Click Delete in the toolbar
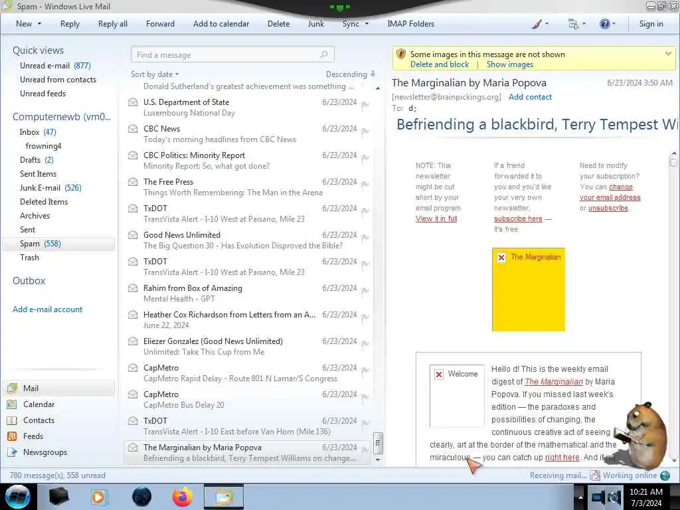This screenshot has height=510, width=680. [278, 24]
